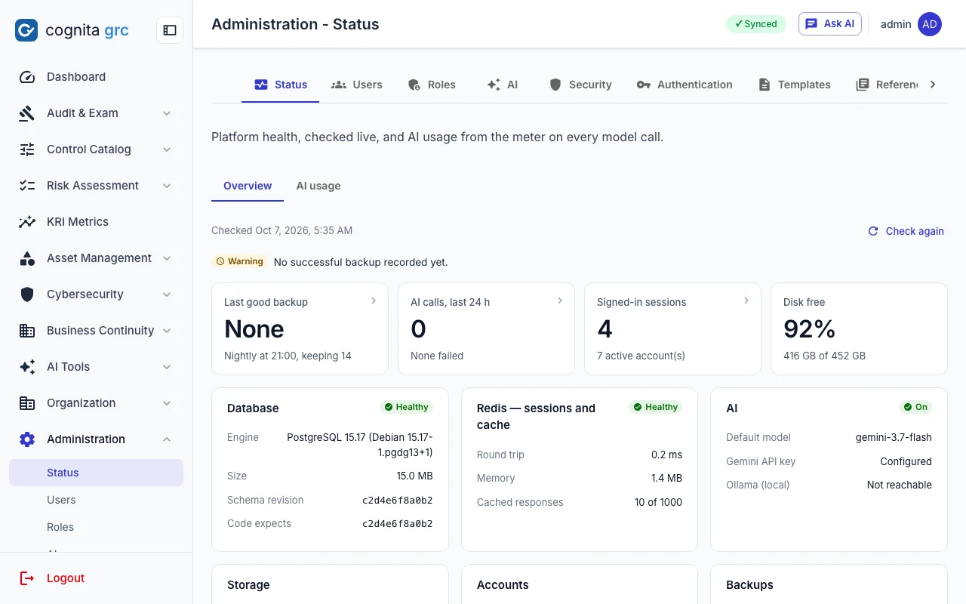Click the Dashboard sidebar item
The width and height of the screenshot is (966, 604).
pyautogui.click(x=97, y=77)
